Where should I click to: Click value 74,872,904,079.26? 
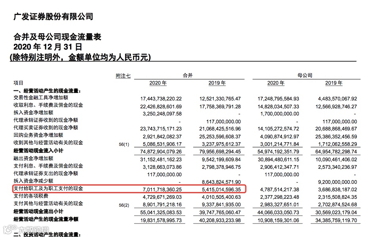[161, 152]
